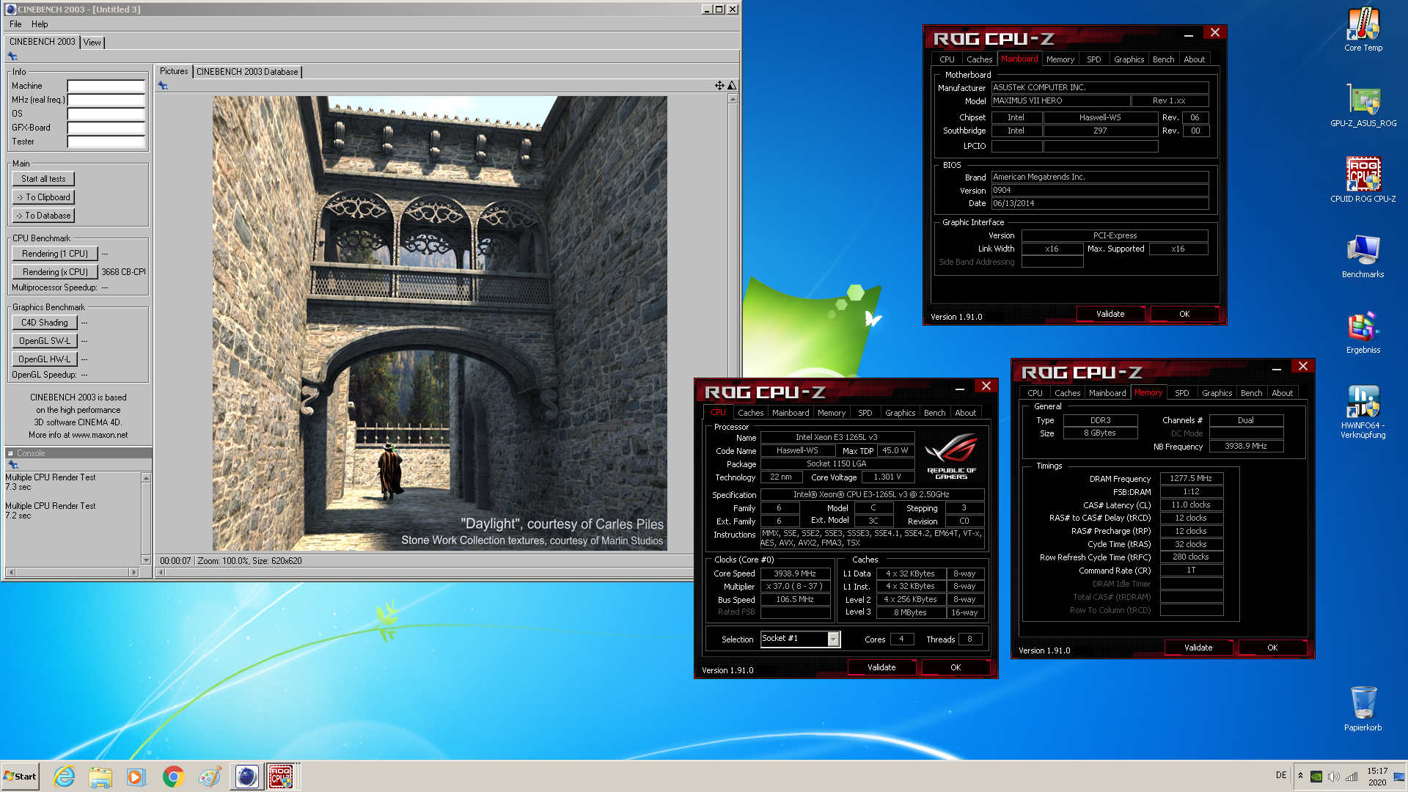Click OK in the Memory CPU-Z window
Screen dimensions: 1408x792
click(x=1272, y=648)
